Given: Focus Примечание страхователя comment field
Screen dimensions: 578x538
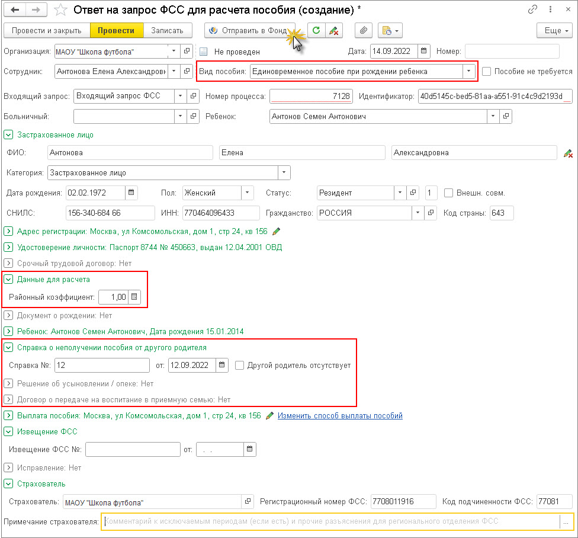Looking at the screenshot, I should [x=330, y=522].
